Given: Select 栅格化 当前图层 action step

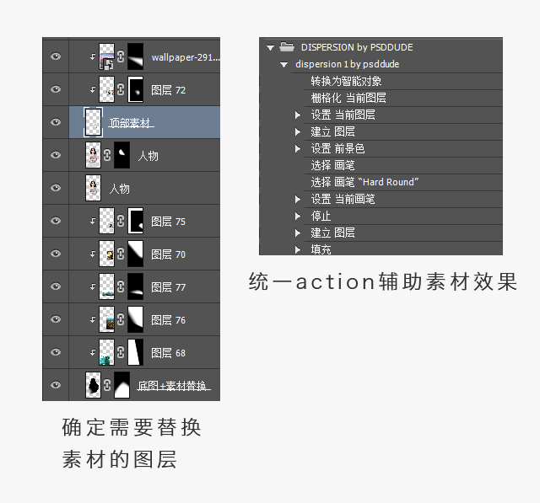Looking at the screenshot, I should (x=348, y=98).
